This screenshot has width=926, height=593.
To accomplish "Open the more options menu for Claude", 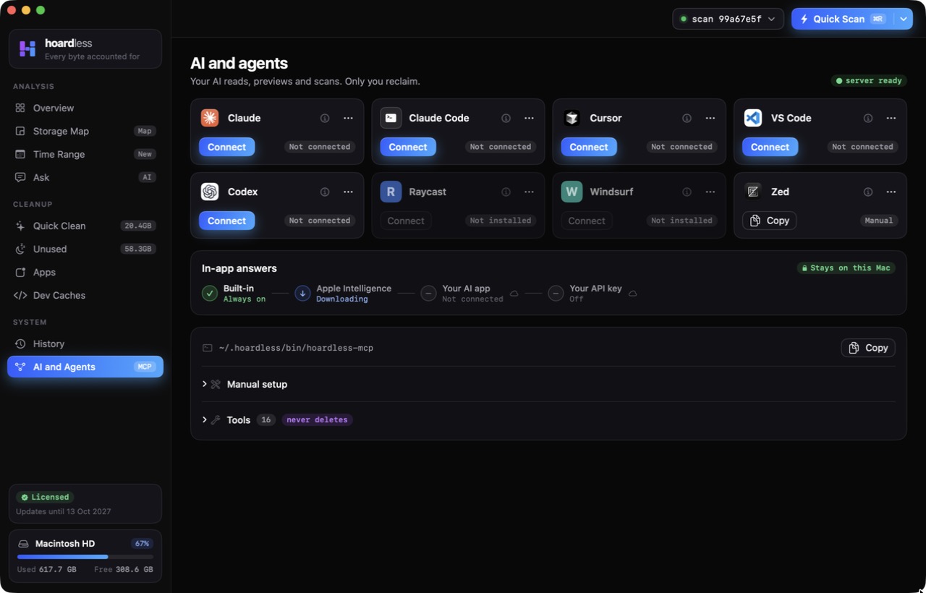I will point(348,118).
